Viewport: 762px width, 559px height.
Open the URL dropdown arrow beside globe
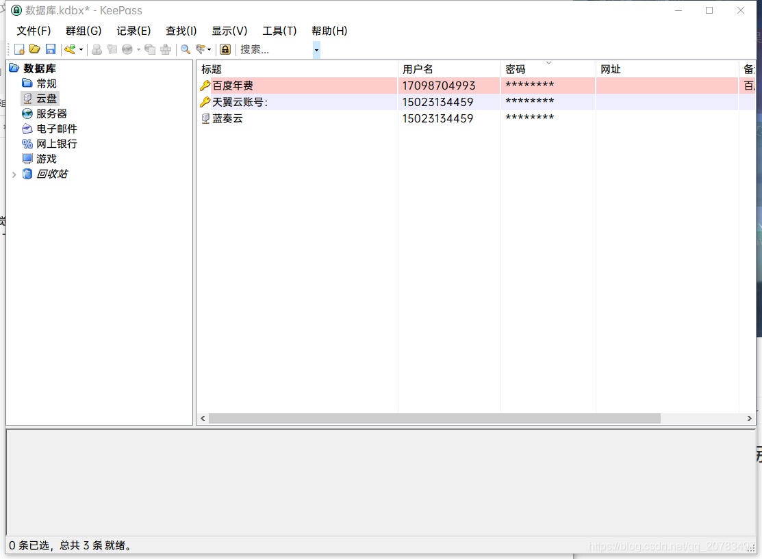point(138,49)
